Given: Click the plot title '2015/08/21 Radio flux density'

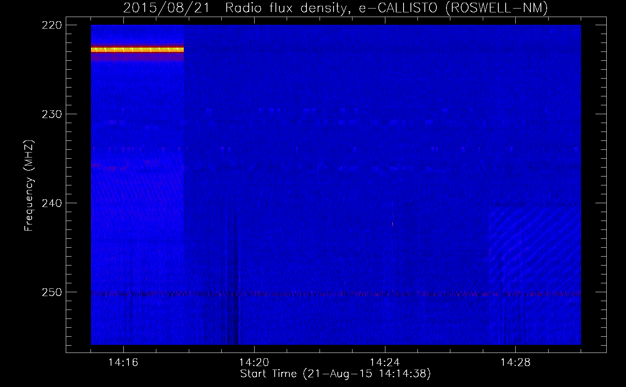Looking at the screenshot, I should coord(235,8).
